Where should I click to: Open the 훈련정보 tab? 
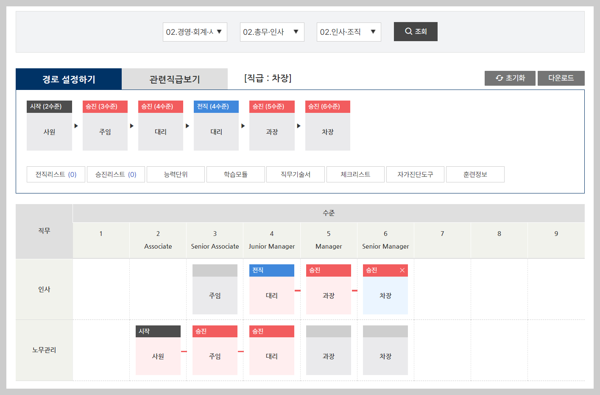(x=475, y=174)
